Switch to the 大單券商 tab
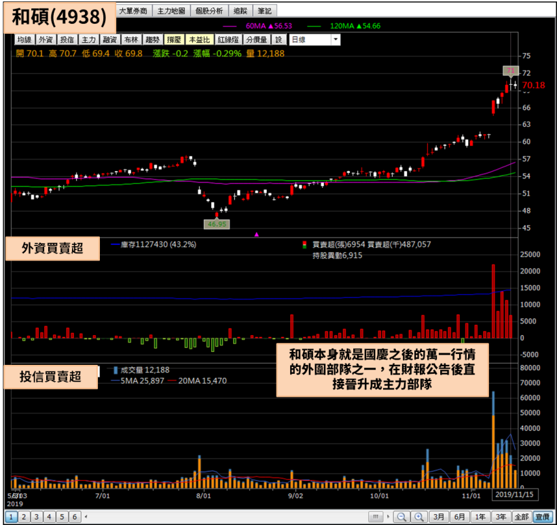The image size is (557, 525). (133, 11)
